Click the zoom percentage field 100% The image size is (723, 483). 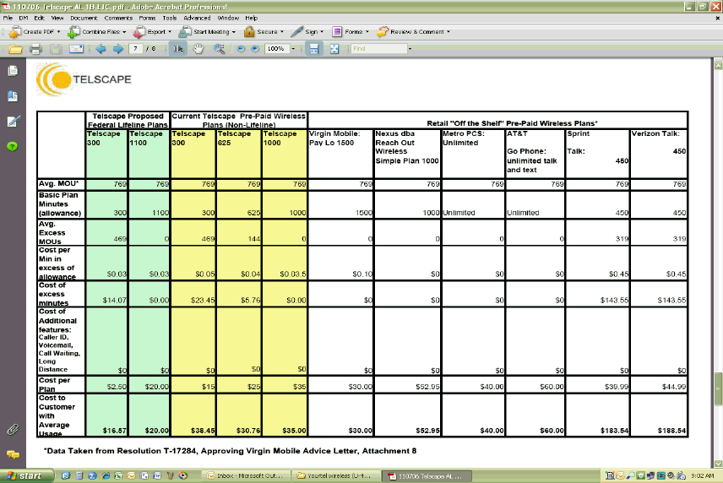click(x=276, y=48)
